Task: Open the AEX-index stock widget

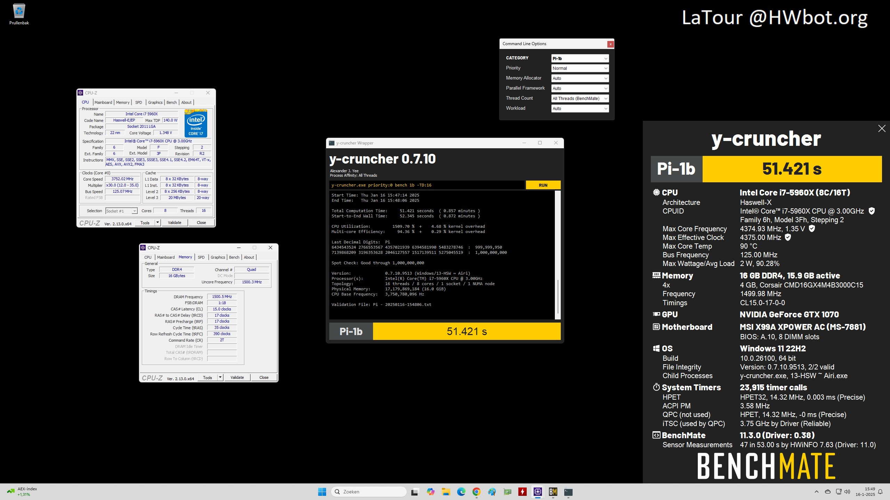Action: [x=22, y=492]
